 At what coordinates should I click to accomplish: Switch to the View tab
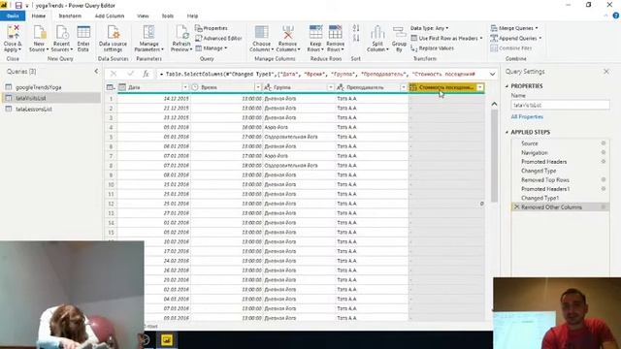[143, 16]
